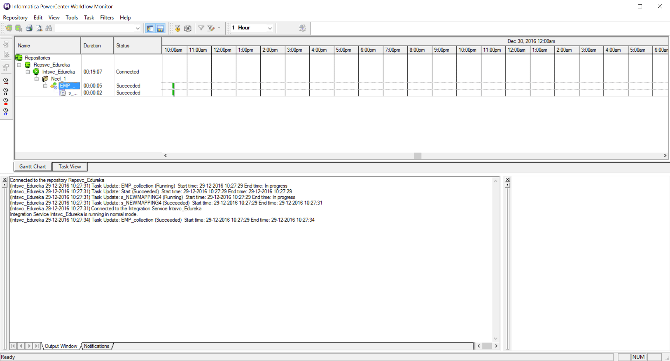Open the View menu
Viewport: 670px width, 361px height.
point(54,17)
